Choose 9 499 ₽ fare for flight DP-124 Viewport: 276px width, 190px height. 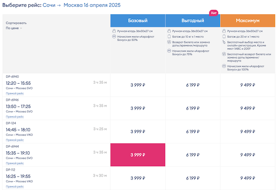pos(247,131)
